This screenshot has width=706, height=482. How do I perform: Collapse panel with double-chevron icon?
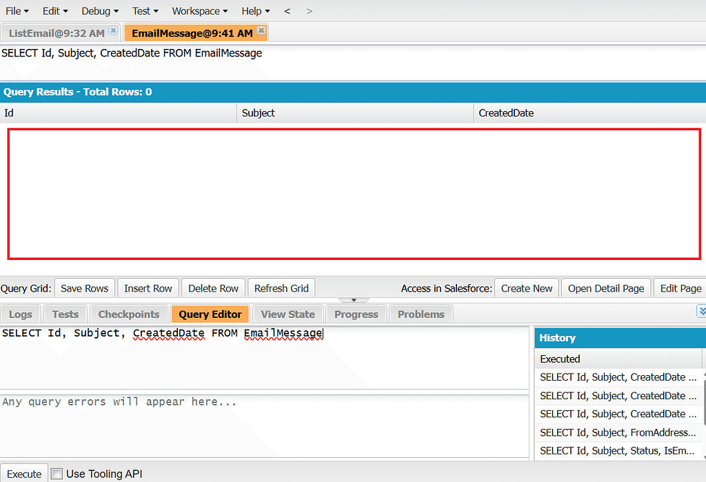[x=701, y=311]
